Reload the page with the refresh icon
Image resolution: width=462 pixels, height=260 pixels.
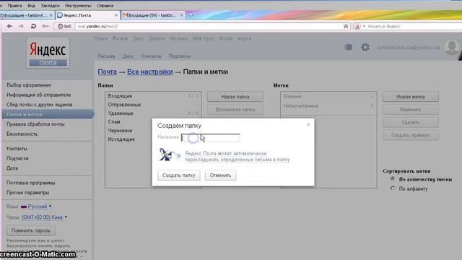(x=33, y=26)
